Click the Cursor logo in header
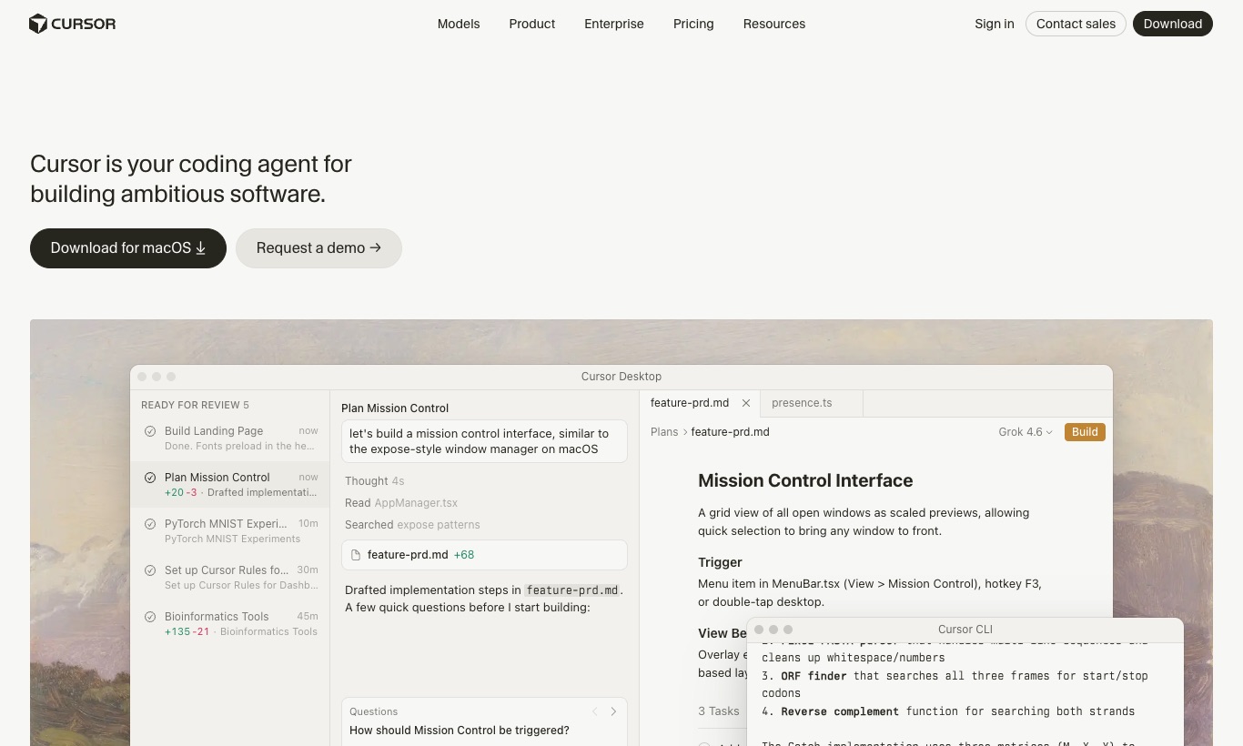 pyautogui.click(x=72, y=24)
